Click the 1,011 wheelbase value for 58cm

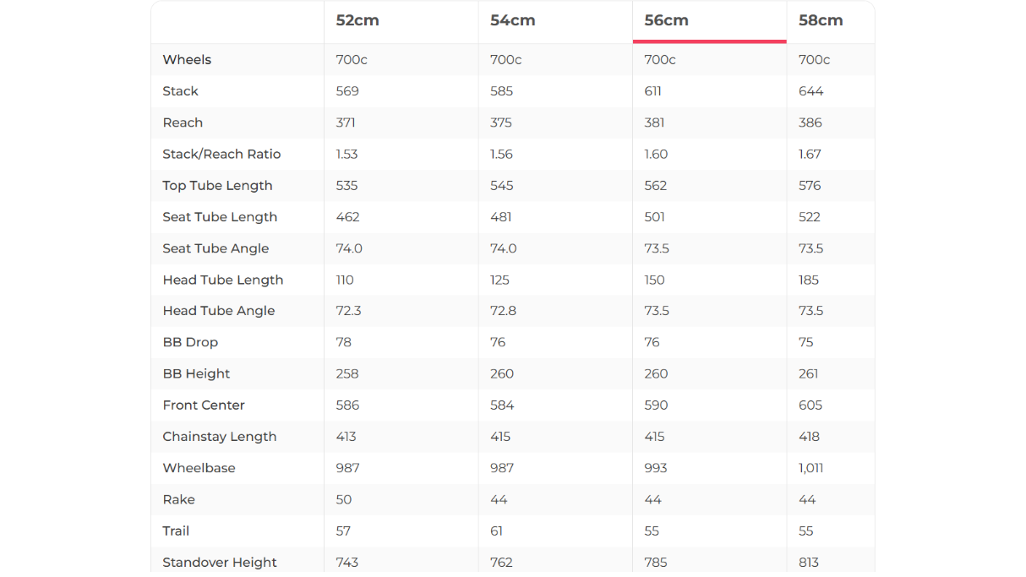(x=810, y=468)
